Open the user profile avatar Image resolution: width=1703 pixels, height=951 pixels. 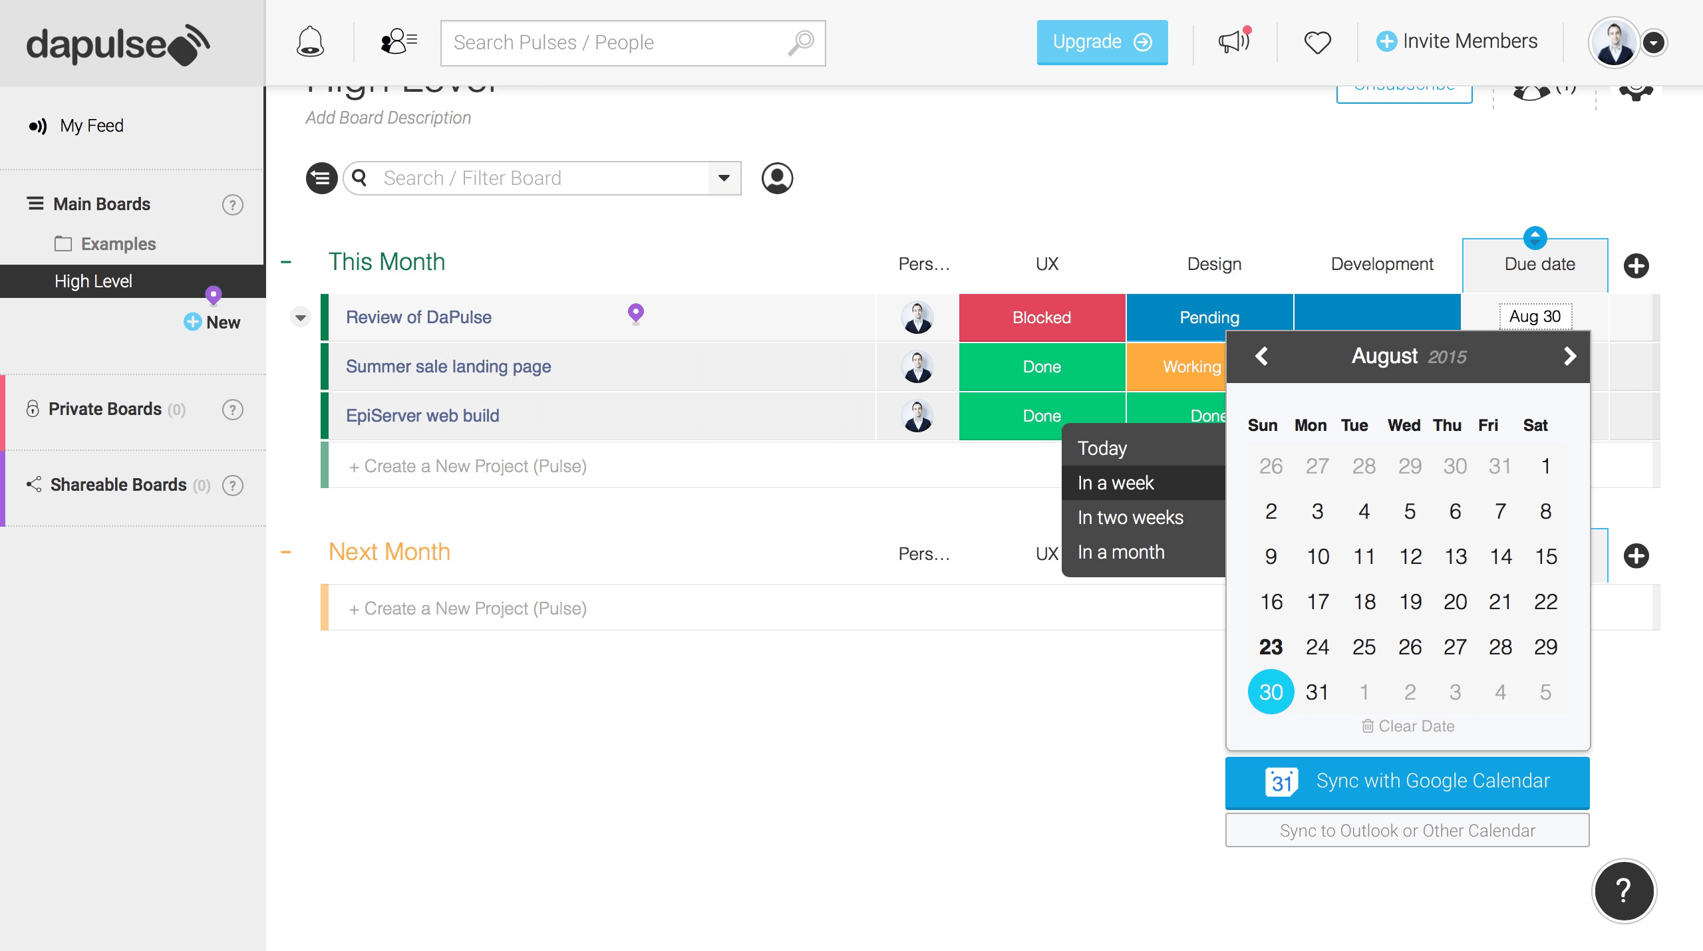(1613, 43)
